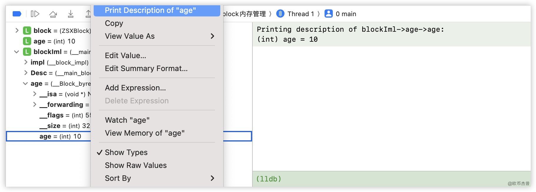Click the step over debug icon
The image size is (536, 192).
pos(53,14)
